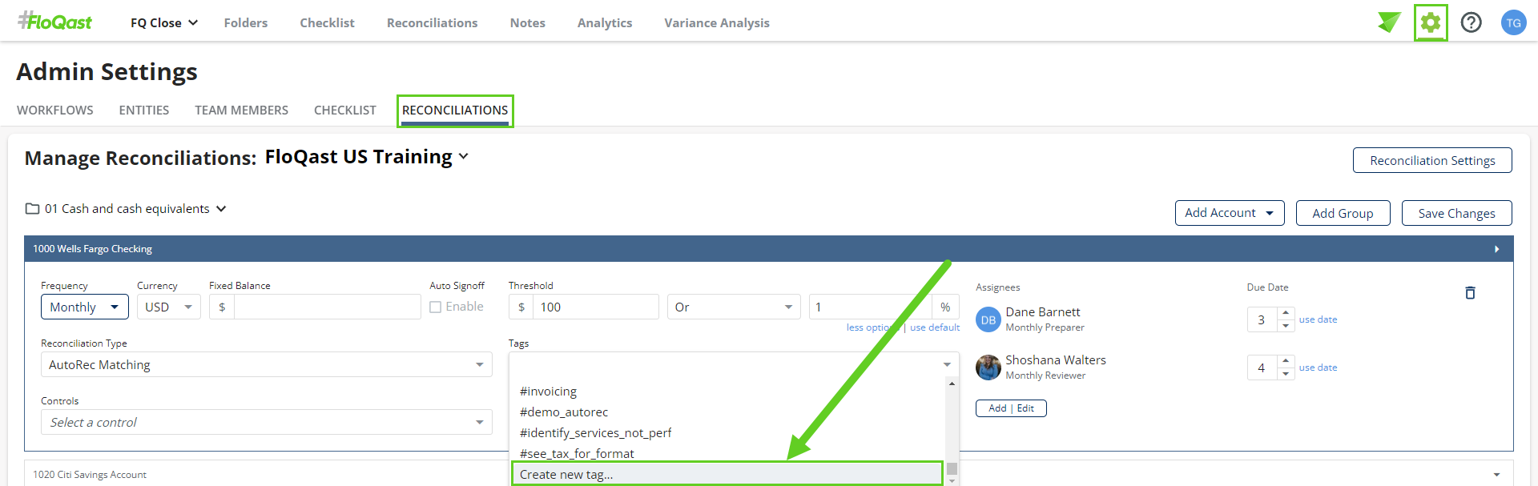Click the threshold percent input field
The height and width of the screenshot is (486, 1538).
(871, 307)
